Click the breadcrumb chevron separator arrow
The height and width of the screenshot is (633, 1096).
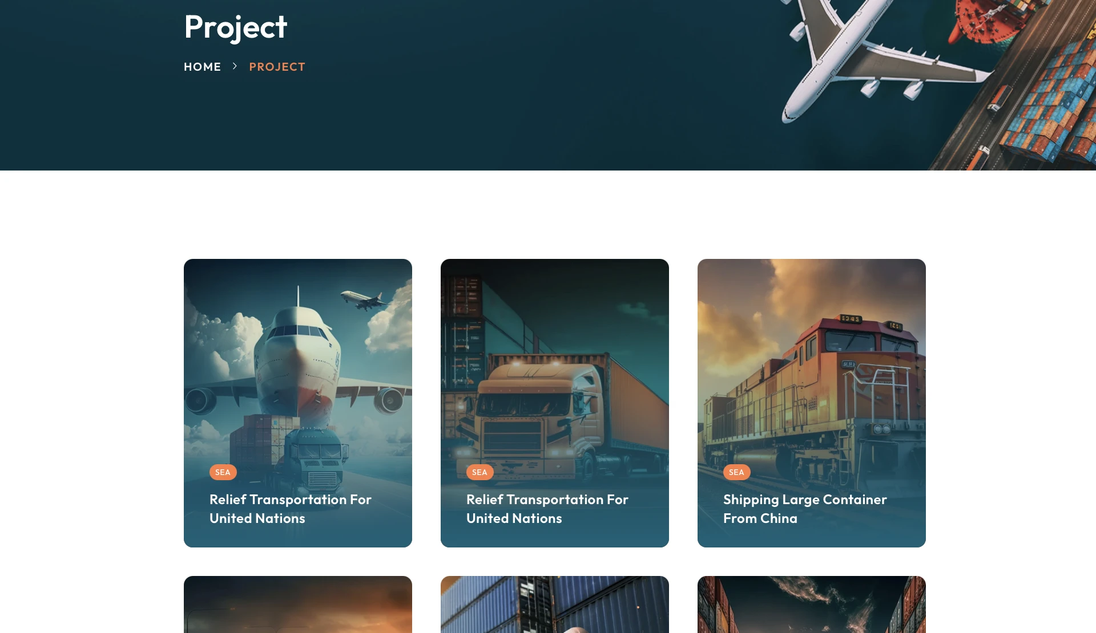(x=235, y=66)
